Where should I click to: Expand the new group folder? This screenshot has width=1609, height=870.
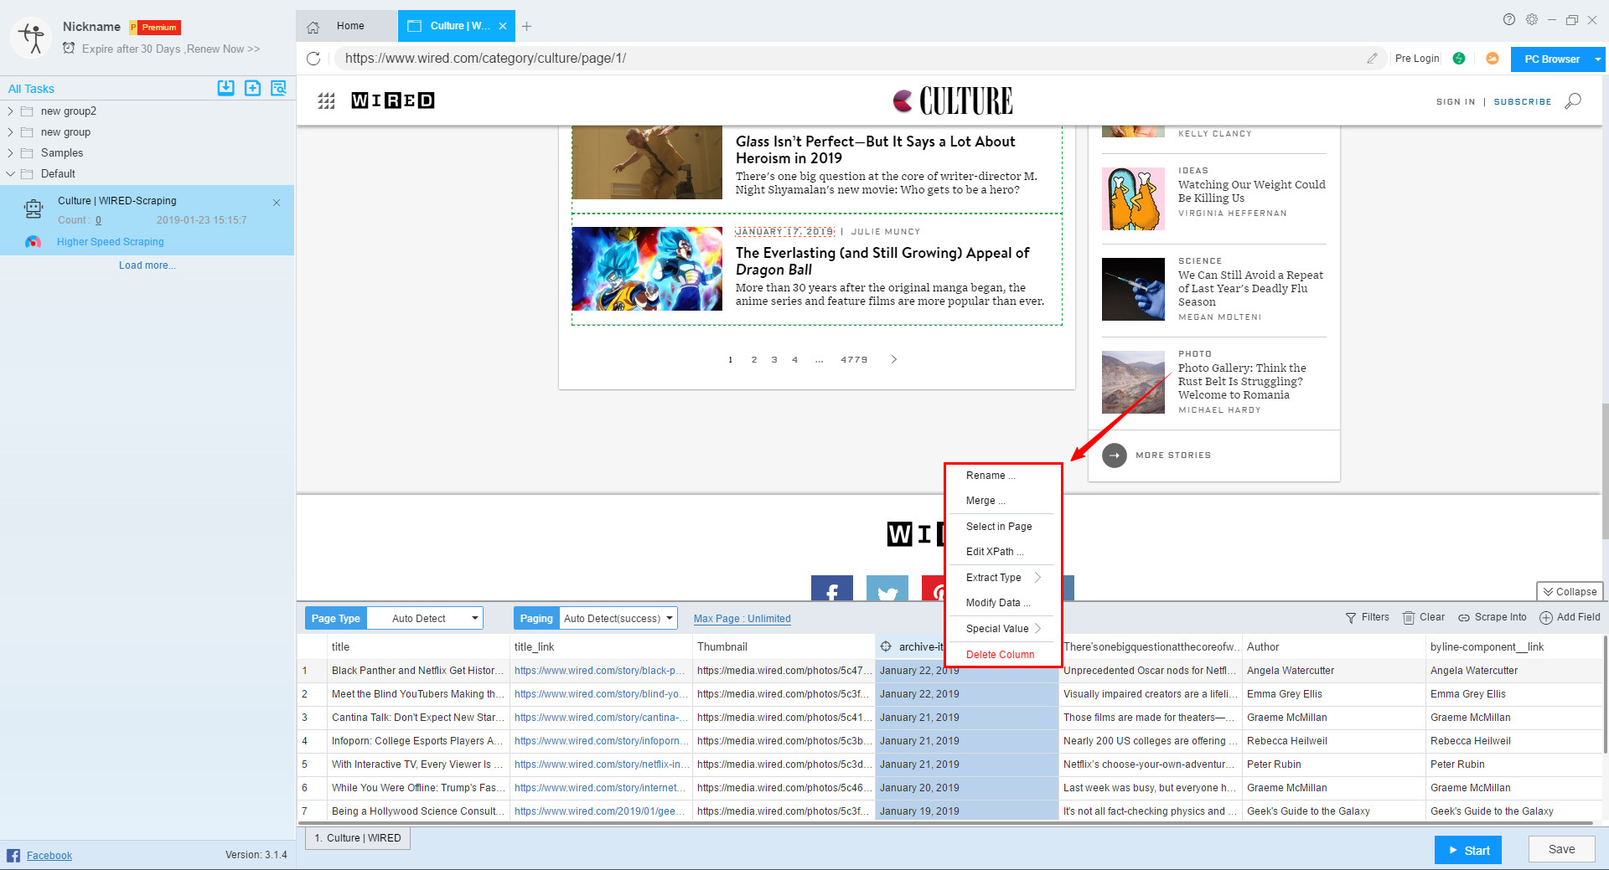10,131
